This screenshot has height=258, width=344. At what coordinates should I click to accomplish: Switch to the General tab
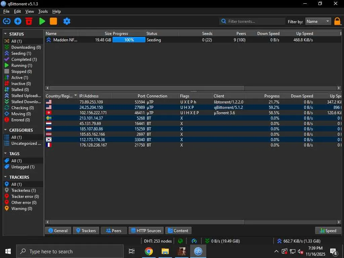pyautogui.click(x=58, y=230)
